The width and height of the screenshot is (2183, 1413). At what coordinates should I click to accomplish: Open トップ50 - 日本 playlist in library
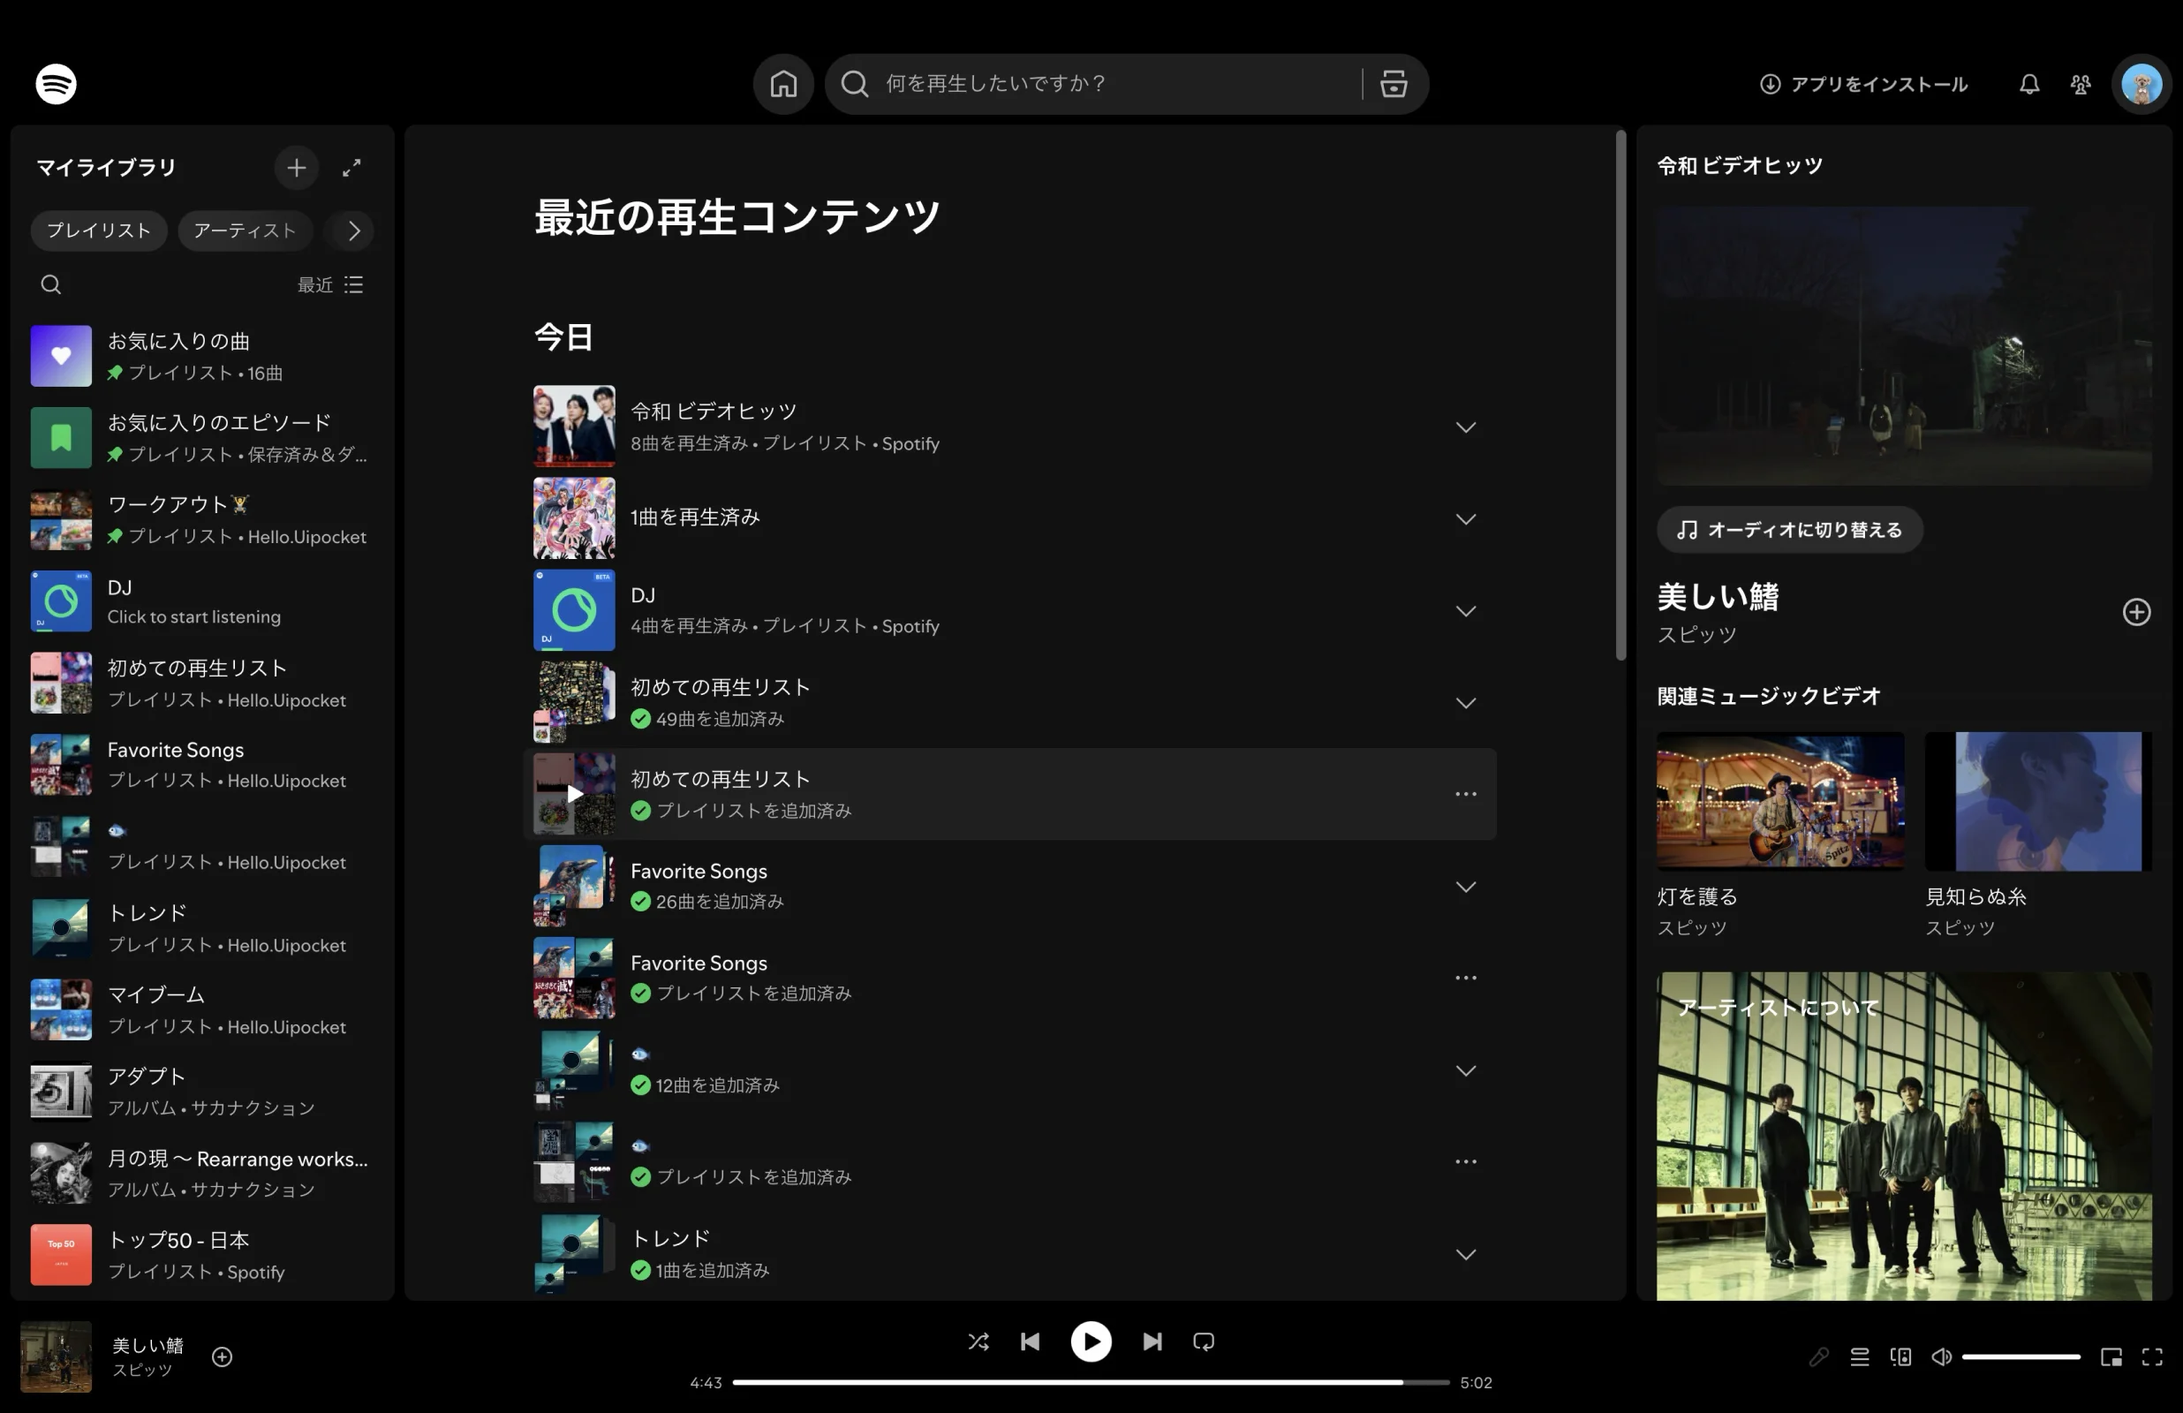202,1254
